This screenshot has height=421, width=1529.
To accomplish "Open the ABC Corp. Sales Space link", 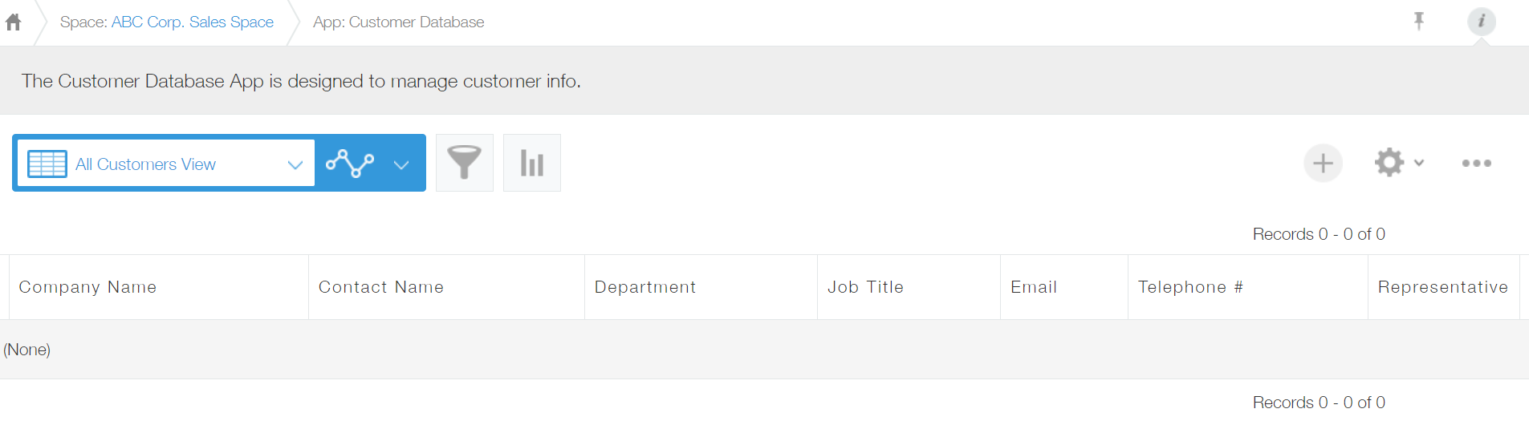I will coord(193,22).
